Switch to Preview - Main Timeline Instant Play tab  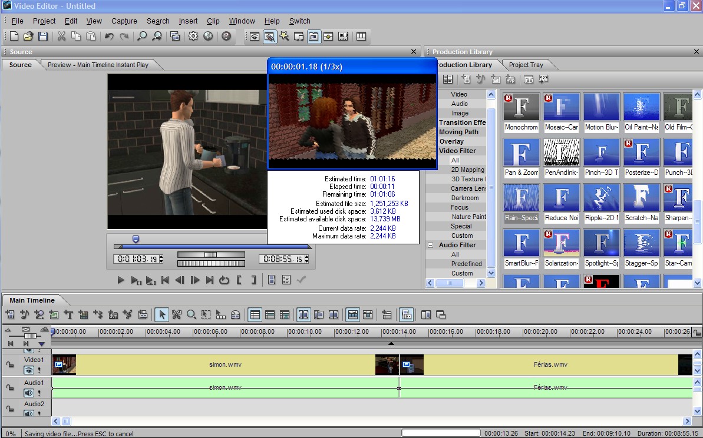pos(98,65)
